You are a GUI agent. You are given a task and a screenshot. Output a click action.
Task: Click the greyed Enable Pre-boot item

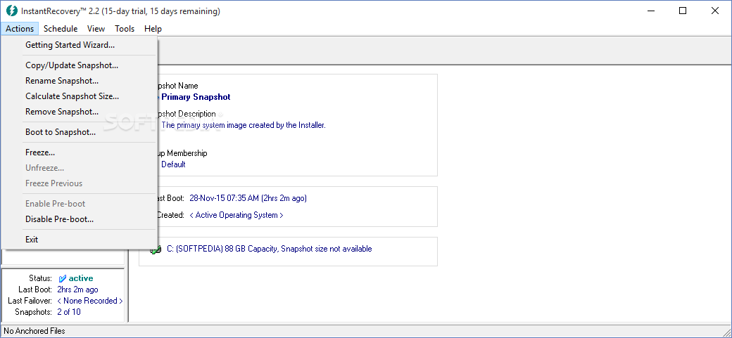click(x=80, y=204)
